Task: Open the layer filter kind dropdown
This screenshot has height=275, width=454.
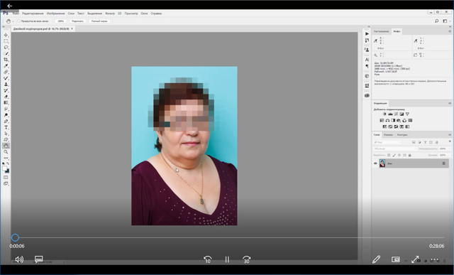Action: (388, 142)
